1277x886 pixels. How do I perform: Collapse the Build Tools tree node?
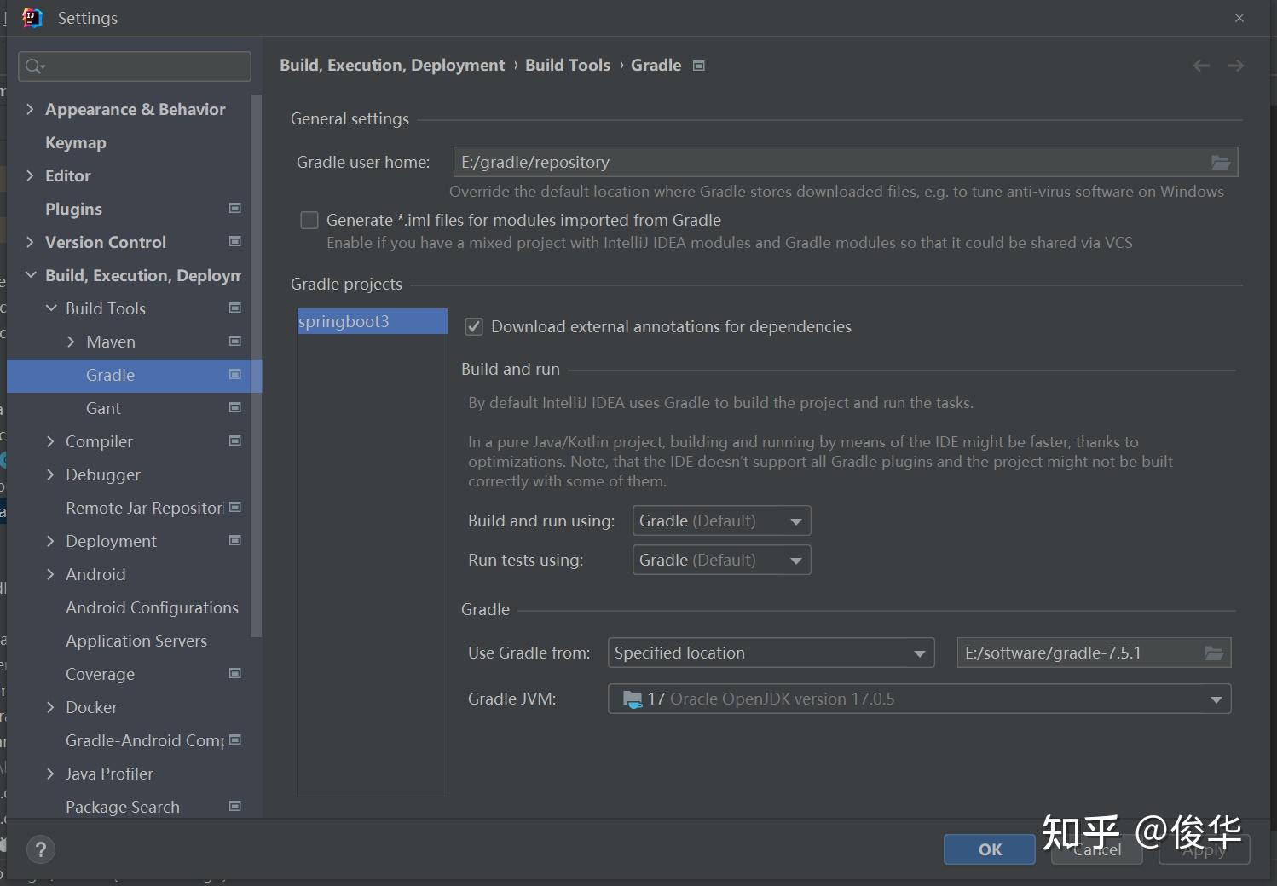click(x=51, y=308)
